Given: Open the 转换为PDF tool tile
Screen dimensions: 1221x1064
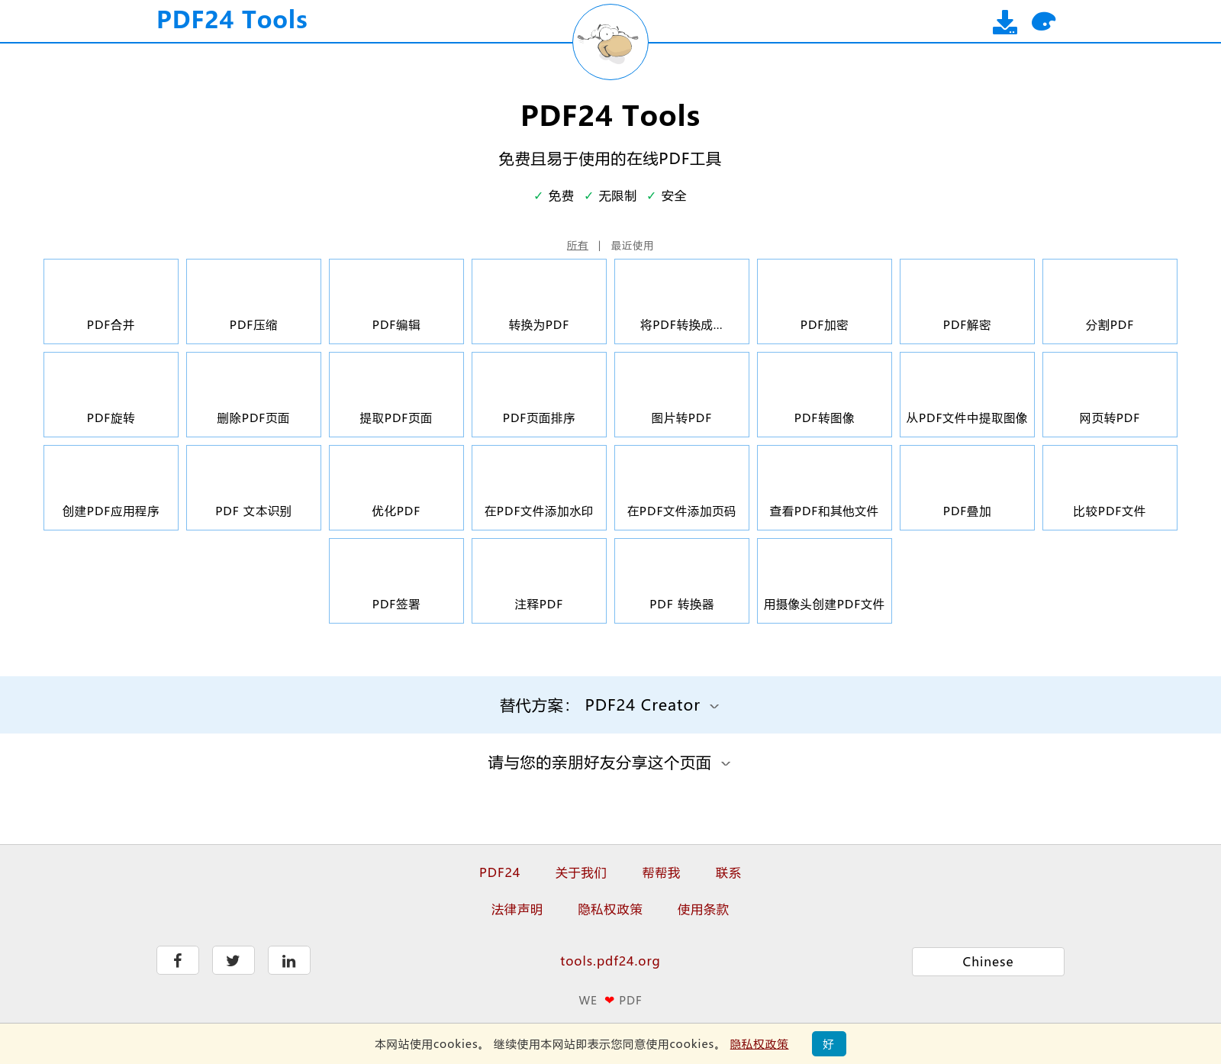Looking at the screenshot, I should pyautogui.click(x=539, y=301).
